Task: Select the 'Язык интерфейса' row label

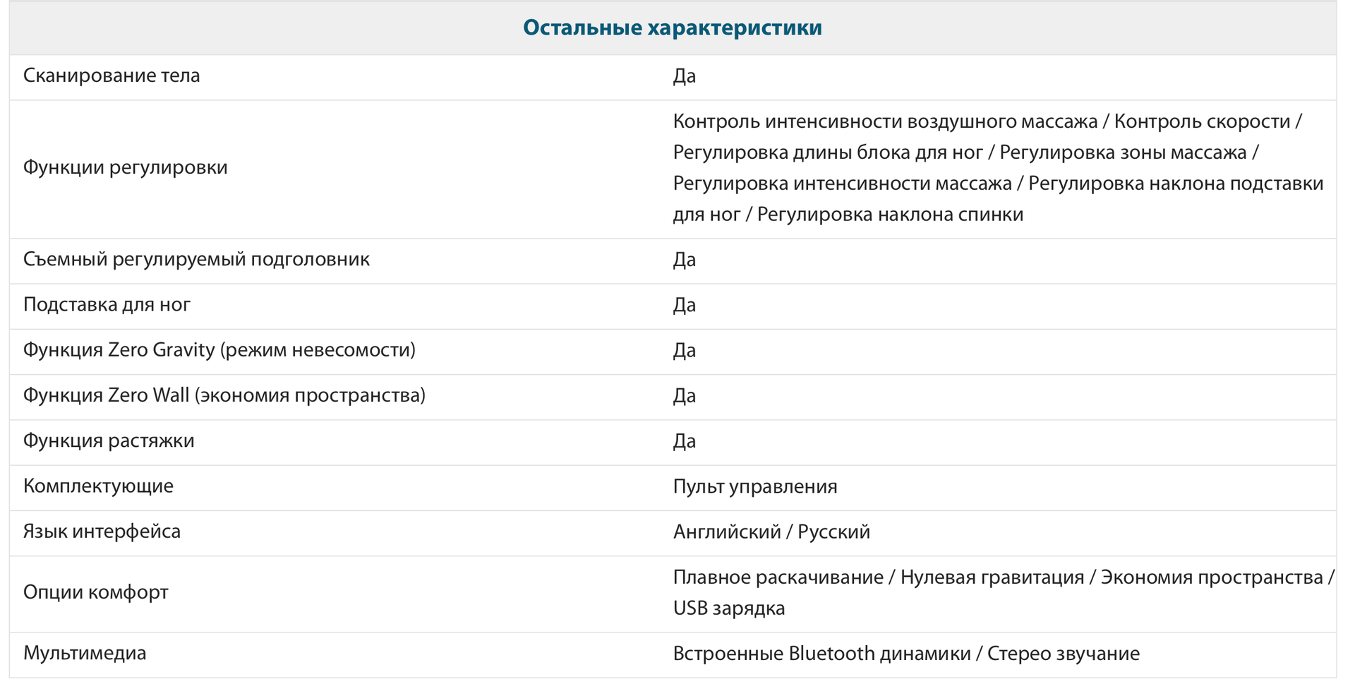Action: tap(102, 532)
